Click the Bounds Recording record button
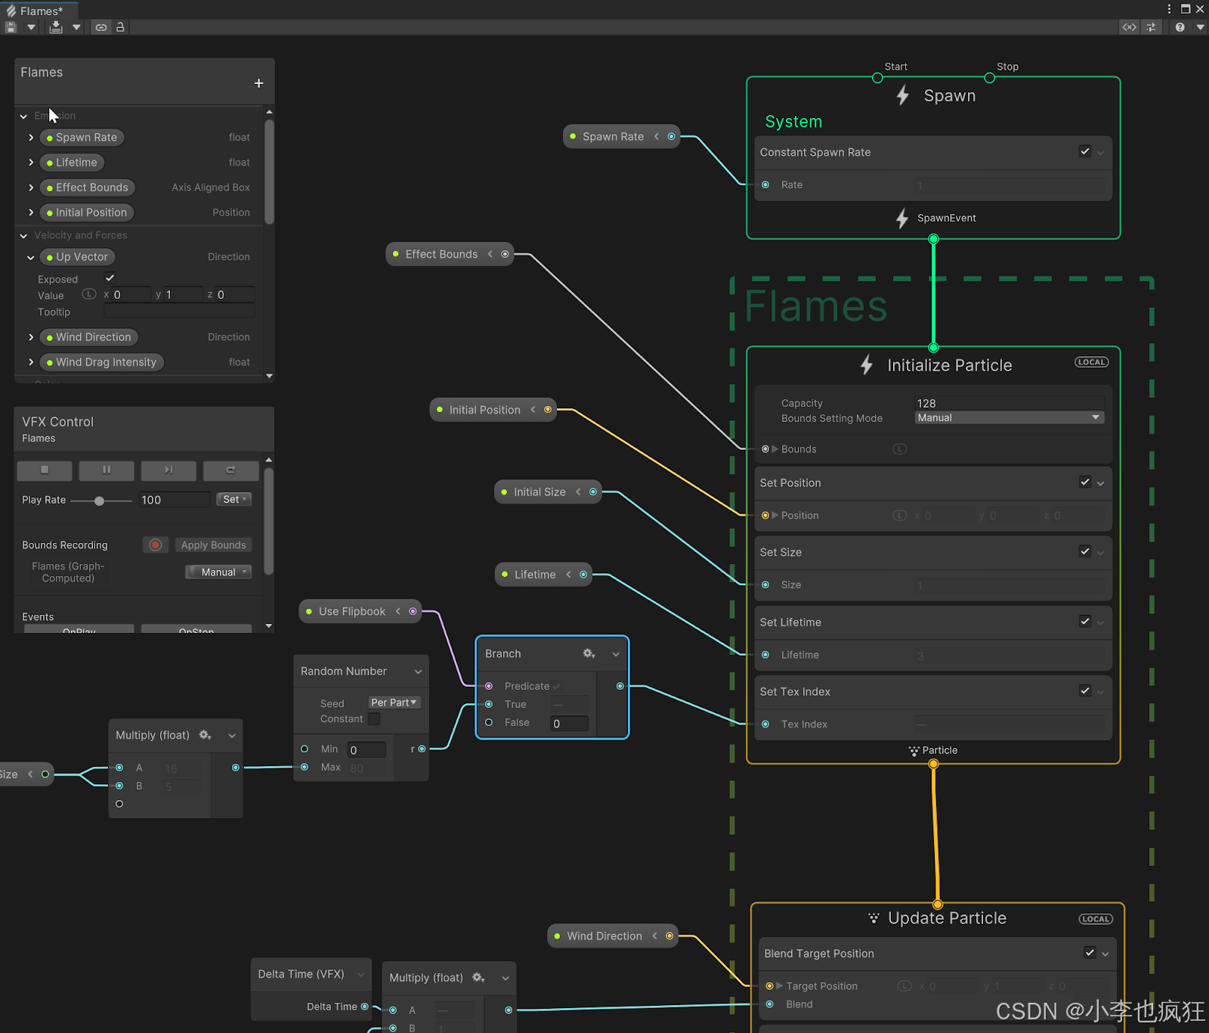The width and height of the screenshot is (1209, 1033). point(155,545)
